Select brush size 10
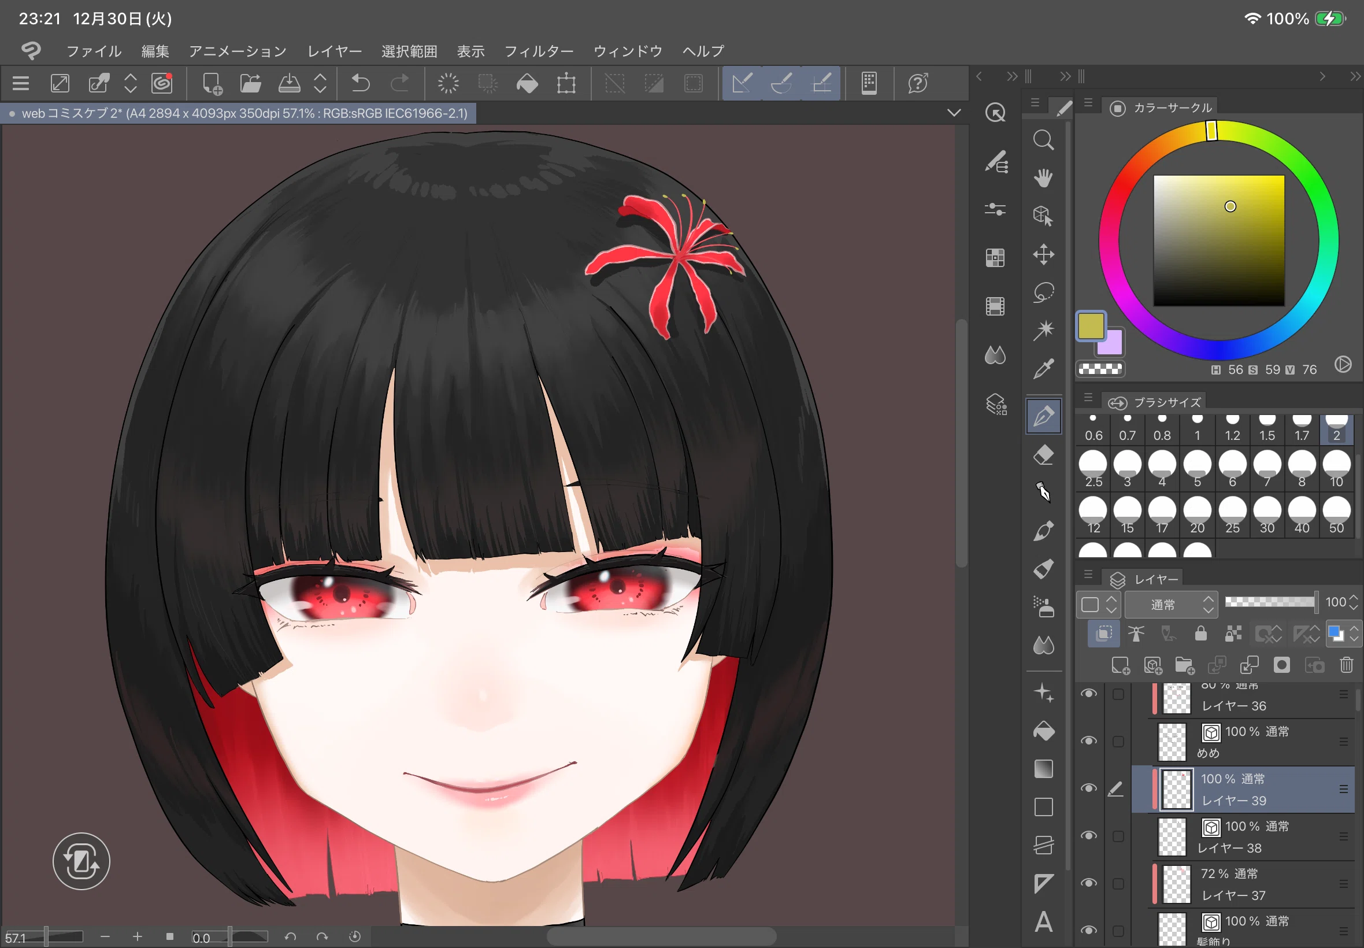Image resolution: width=1364 pixels, height=948 pixels. coord(1336,469)
